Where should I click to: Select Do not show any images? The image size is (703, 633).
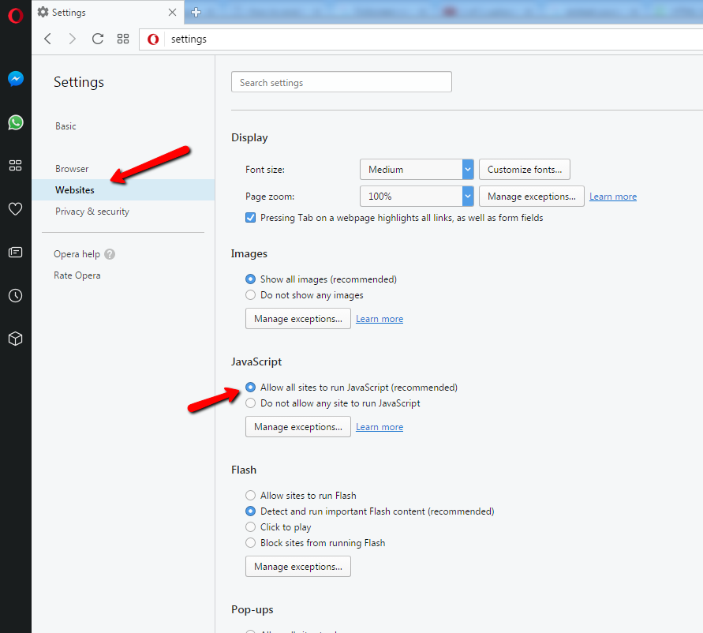click(251, 295)
